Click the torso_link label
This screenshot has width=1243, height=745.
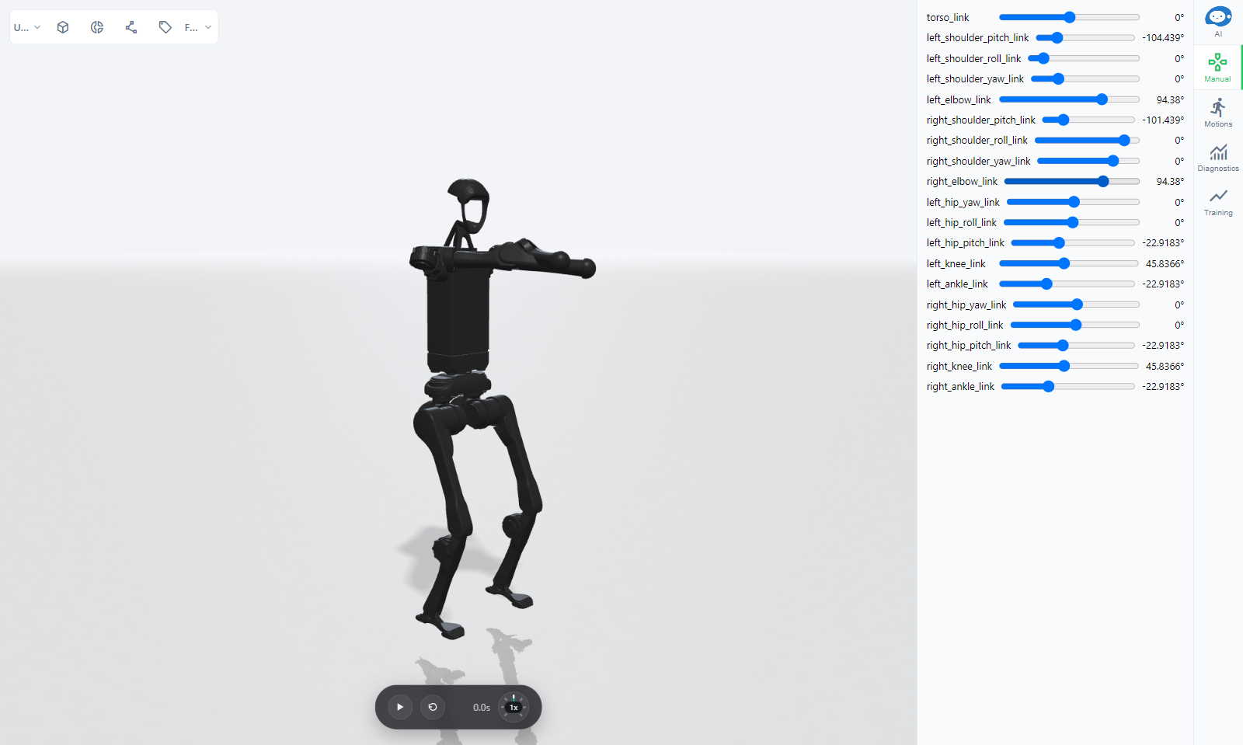(948, 17)
